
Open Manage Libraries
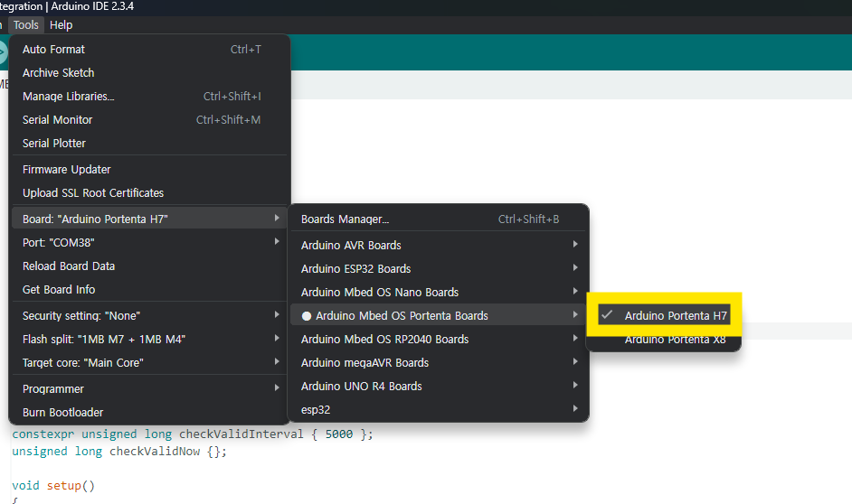[x=149, y=97]
